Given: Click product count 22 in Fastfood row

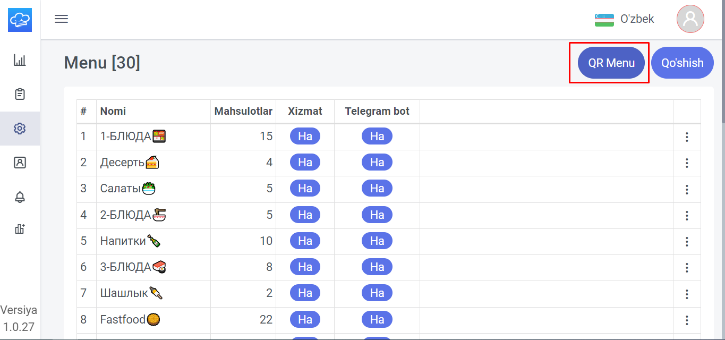Looking at the screenshot, I should click(266, 319).
